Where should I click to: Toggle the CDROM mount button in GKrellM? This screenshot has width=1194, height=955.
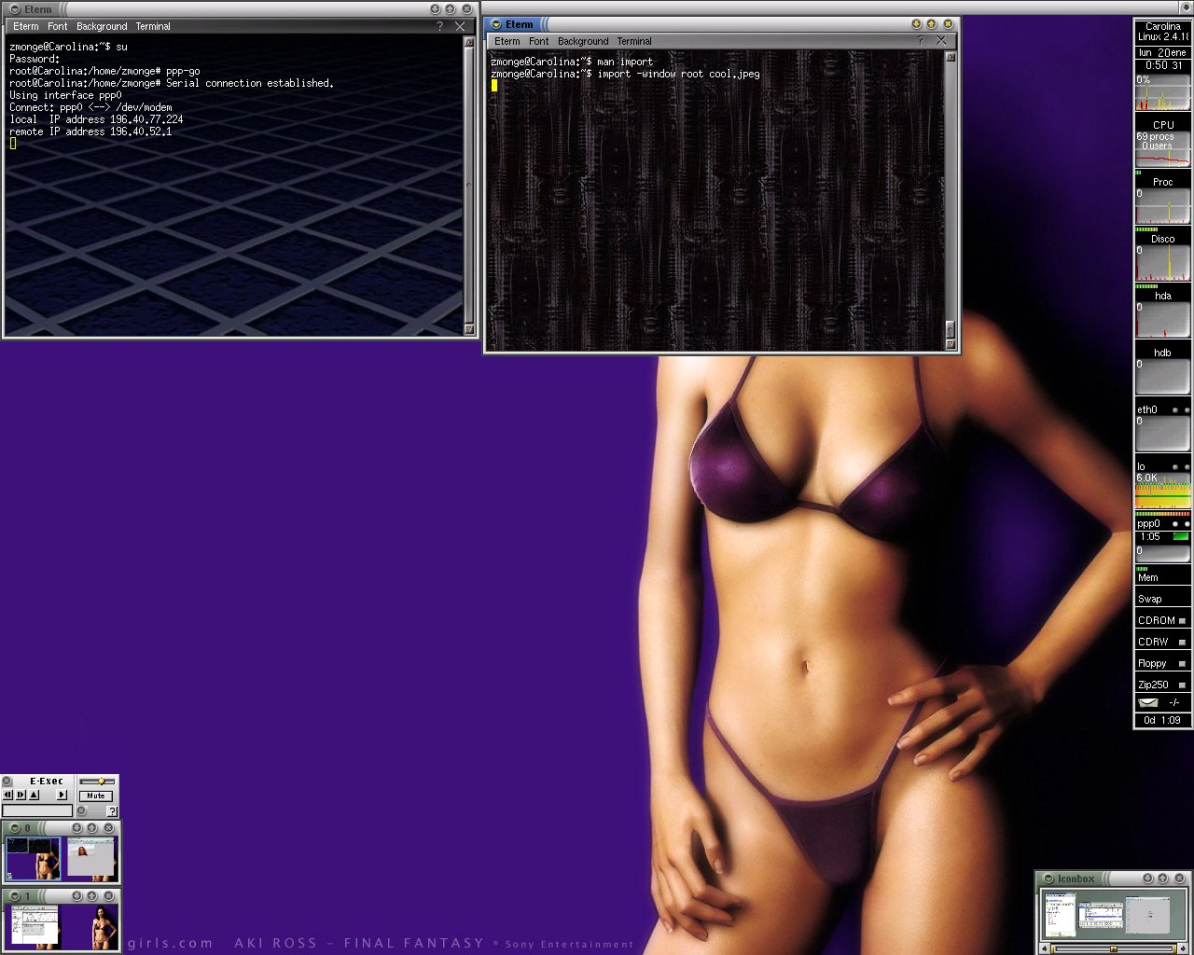[1182, 620]
